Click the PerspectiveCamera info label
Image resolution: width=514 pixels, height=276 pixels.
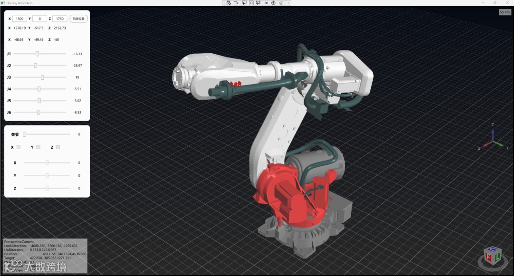click(19, 242)
